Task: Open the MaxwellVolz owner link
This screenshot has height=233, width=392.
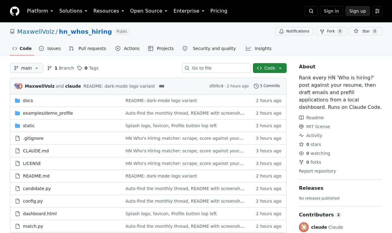Action: (36, 32)
